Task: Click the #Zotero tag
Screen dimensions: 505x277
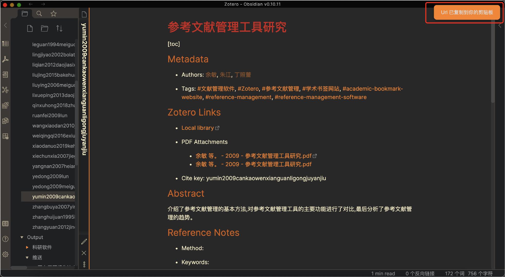Action: 248,89
